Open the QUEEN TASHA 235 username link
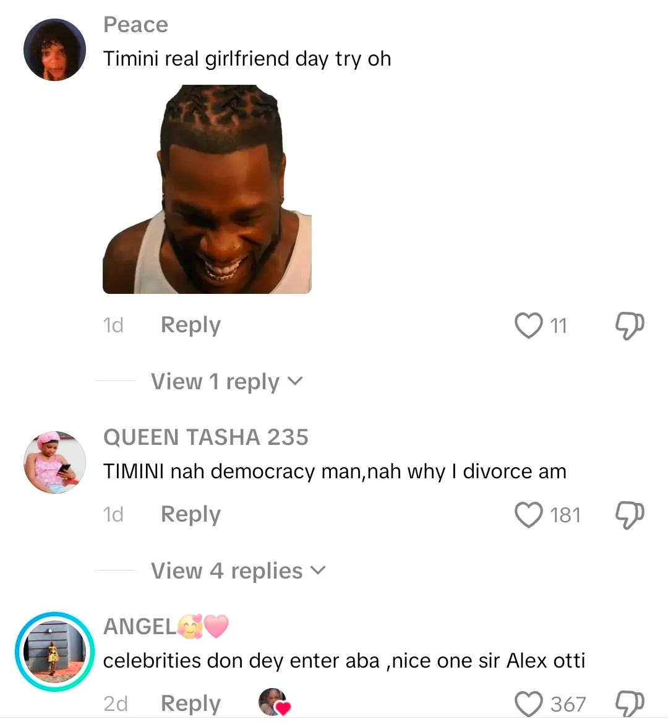This screenshot has width=668, height=727. coord(206,437)
